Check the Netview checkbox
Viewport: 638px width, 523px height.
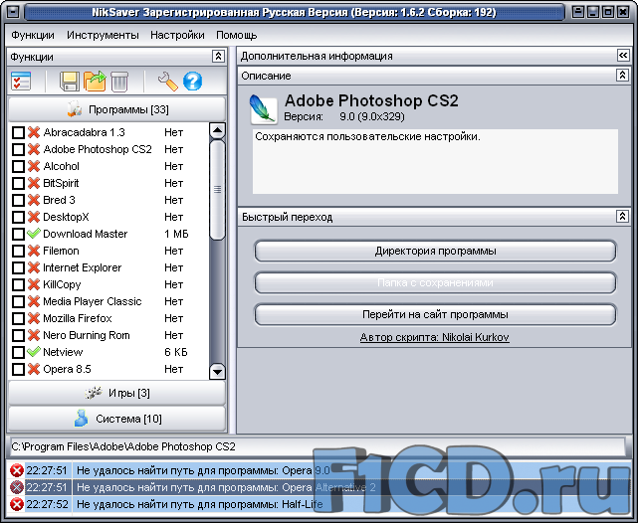(x=18, y=352)
